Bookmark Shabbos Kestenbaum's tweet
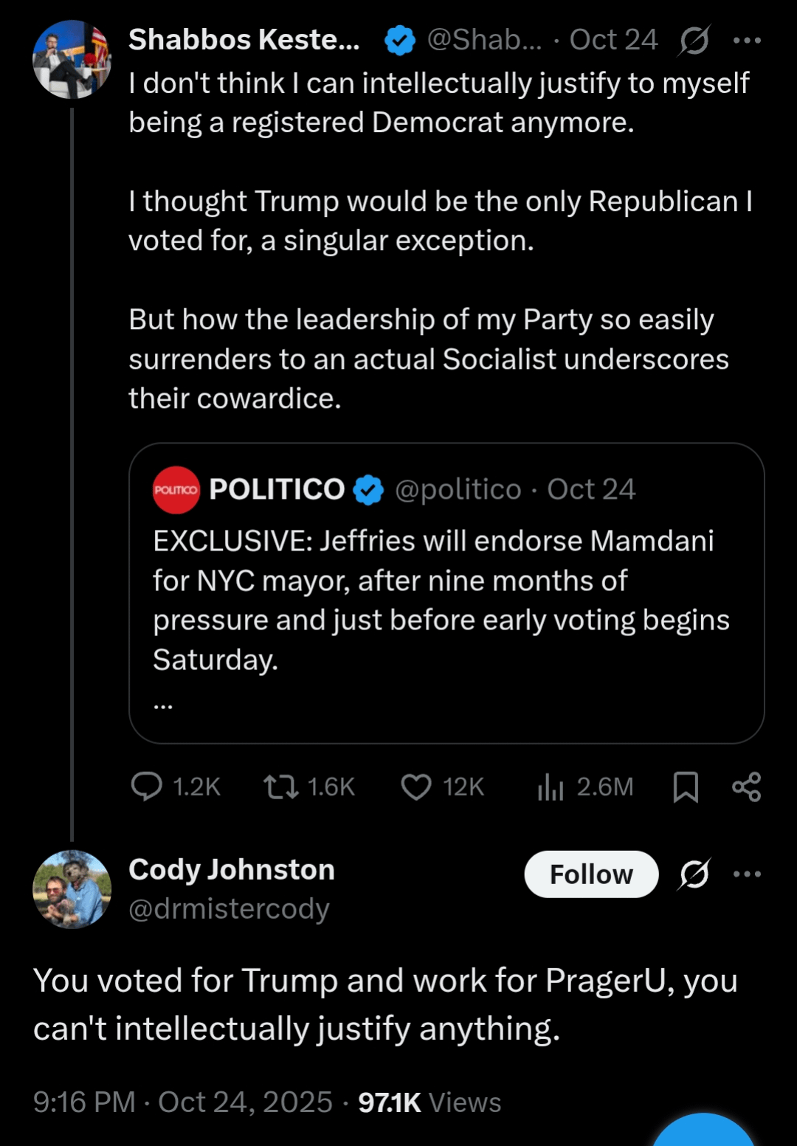The image size is (797, 1146). click(x=686, y=787)
